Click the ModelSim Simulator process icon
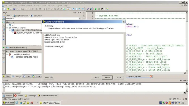This screenshot has width=189, height=106. coord(10,54)
